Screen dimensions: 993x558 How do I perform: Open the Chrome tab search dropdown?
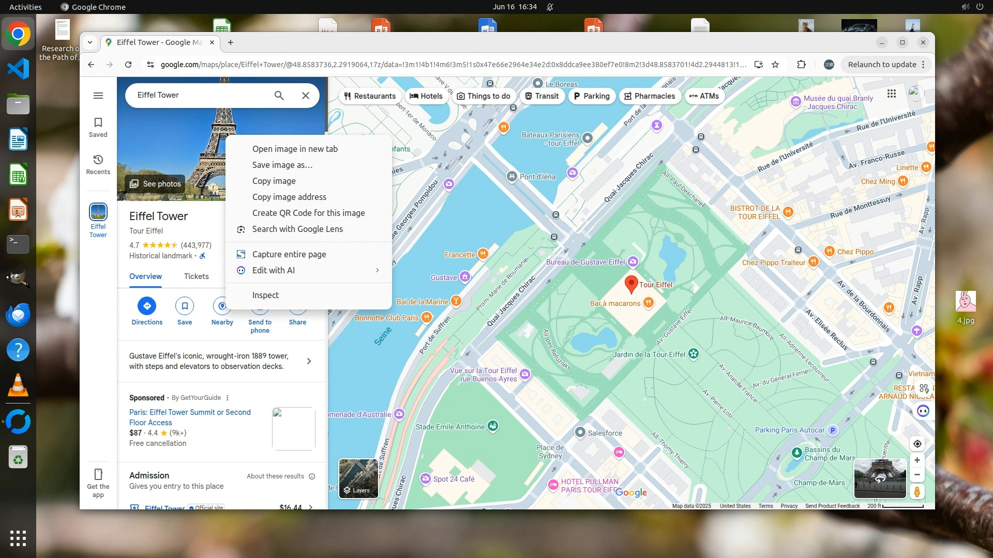[x=90, y=42]
